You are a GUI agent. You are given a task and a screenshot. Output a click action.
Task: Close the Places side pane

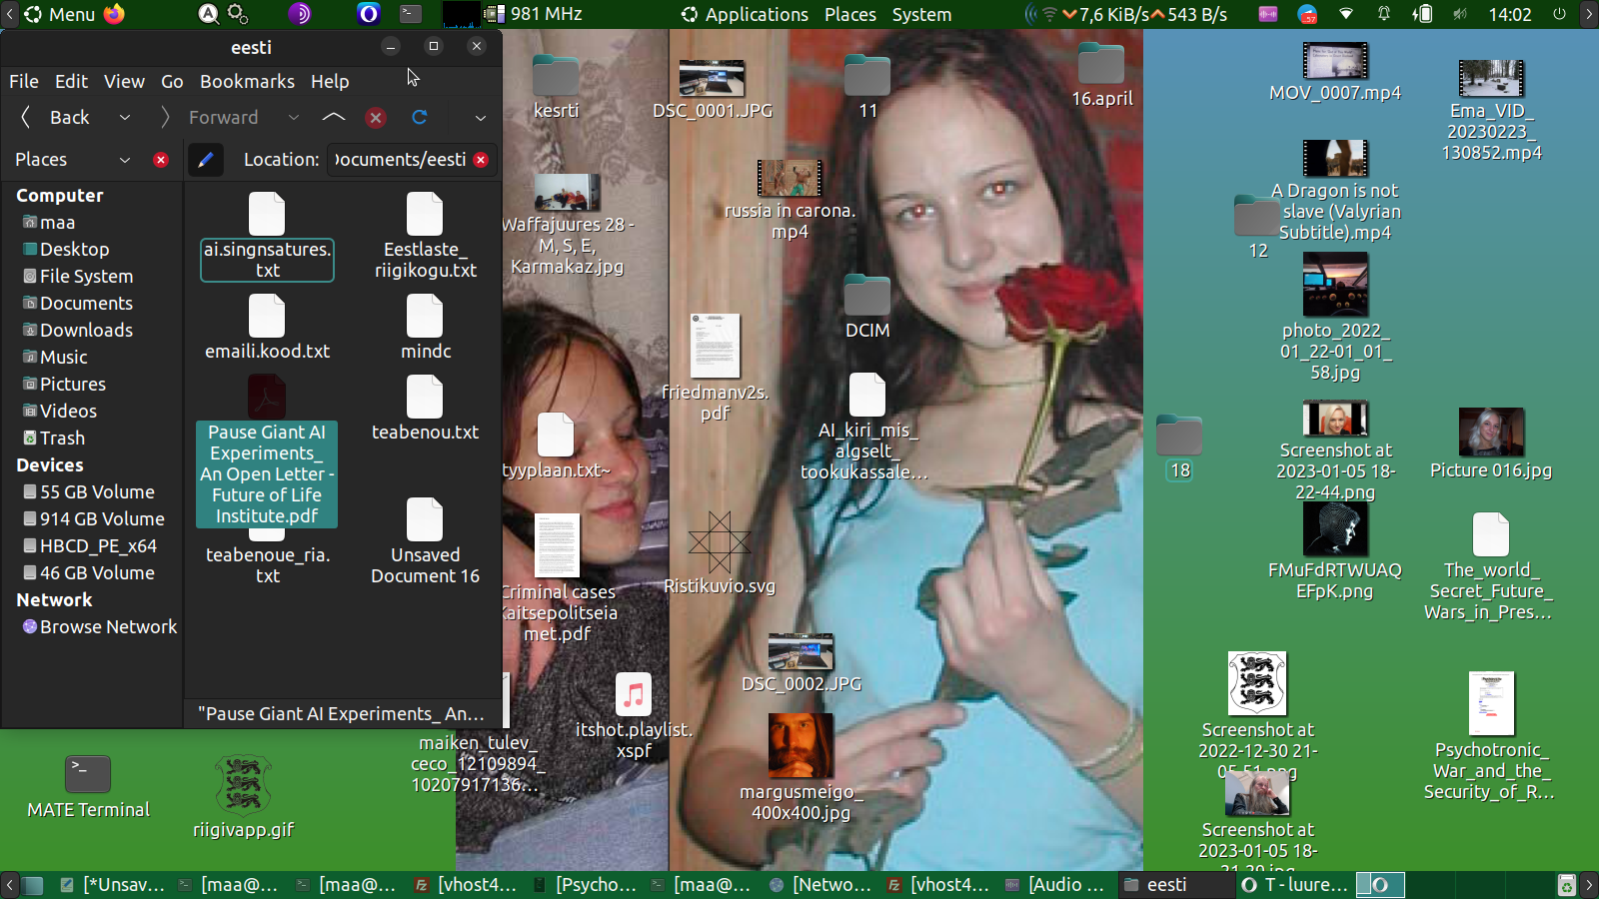click(161, 160)
